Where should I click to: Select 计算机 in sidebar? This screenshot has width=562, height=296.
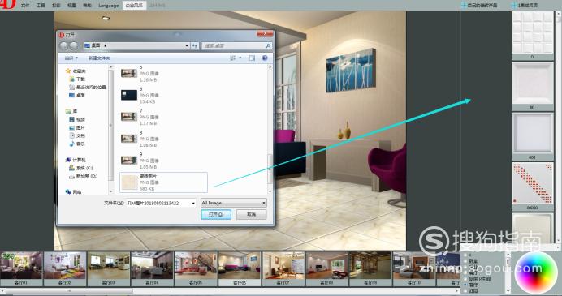click(76, 160)
